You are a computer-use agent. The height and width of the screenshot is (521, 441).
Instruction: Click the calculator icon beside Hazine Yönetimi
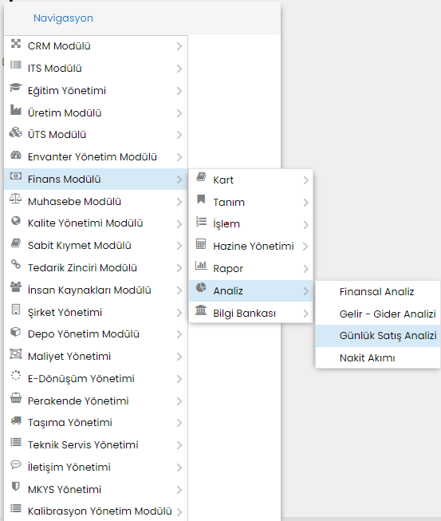[x=201, y=243]
